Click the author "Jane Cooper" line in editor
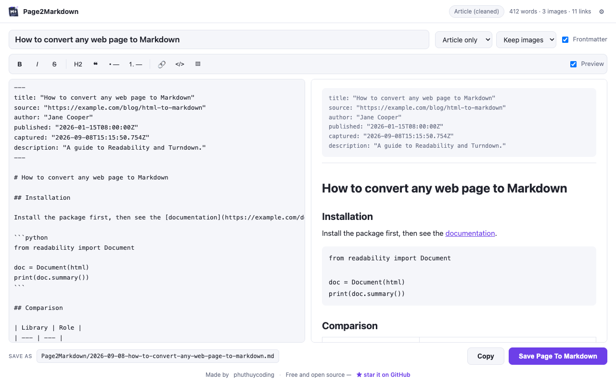Image resolution: width=616 pixels, height=385 pixels. click(53, 117)
